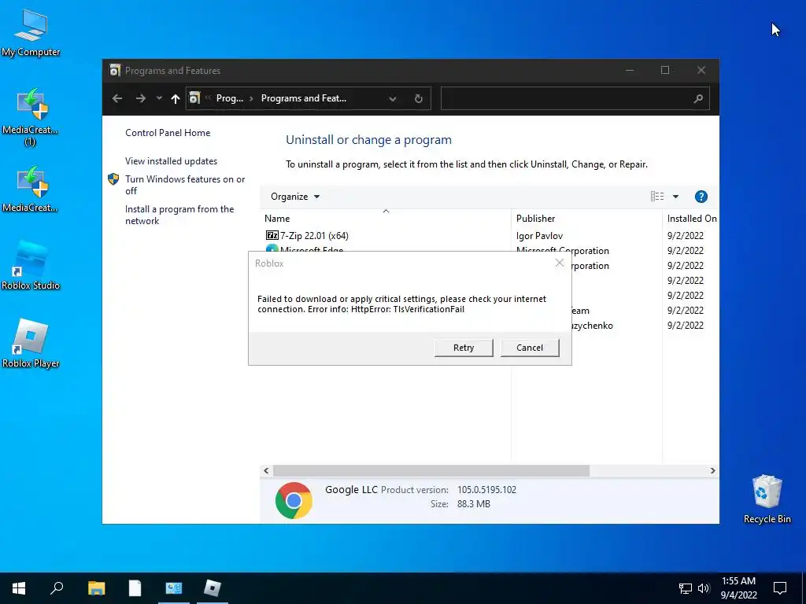
Task: Open MediaCreat... (1) desktop icon
Action: [31, 117]
